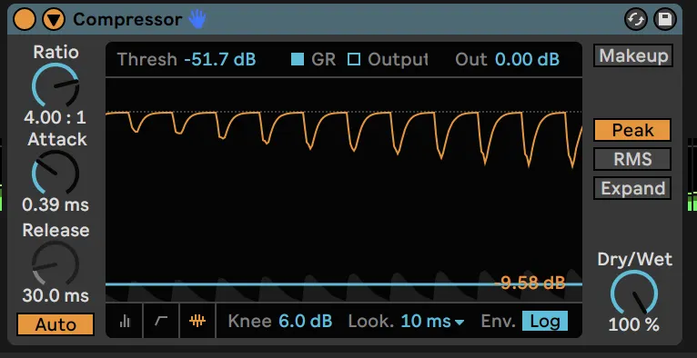
Task: Click the 0.39 ms attack value
Action: 56,205
